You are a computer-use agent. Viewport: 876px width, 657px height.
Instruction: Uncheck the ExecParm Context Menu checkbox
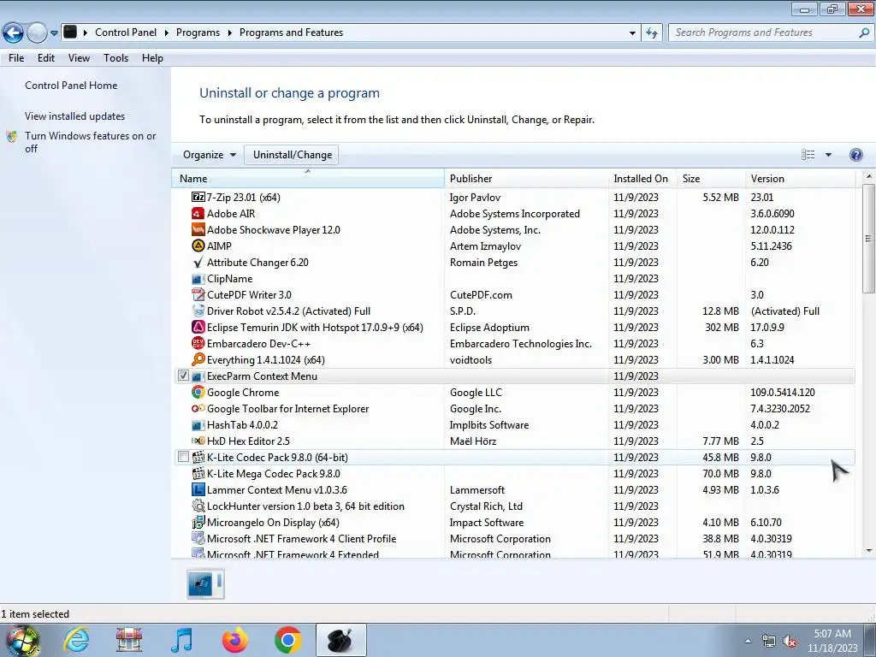(183, 376)
